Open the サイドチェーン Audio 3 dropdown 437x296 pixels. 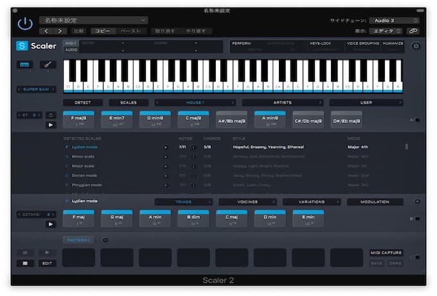(394, 21)
